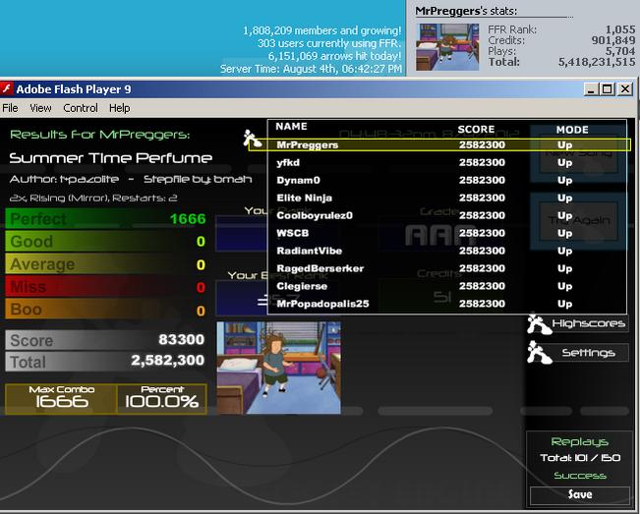Select Elite Ninja's score entry

pyautogui.click(x=447, y=198)
